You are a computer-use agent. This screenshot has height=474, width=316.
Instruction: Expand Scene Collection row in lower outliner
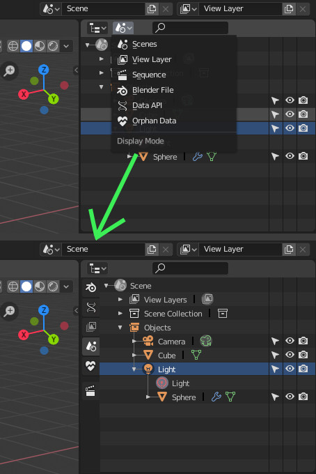coord(120,314)
